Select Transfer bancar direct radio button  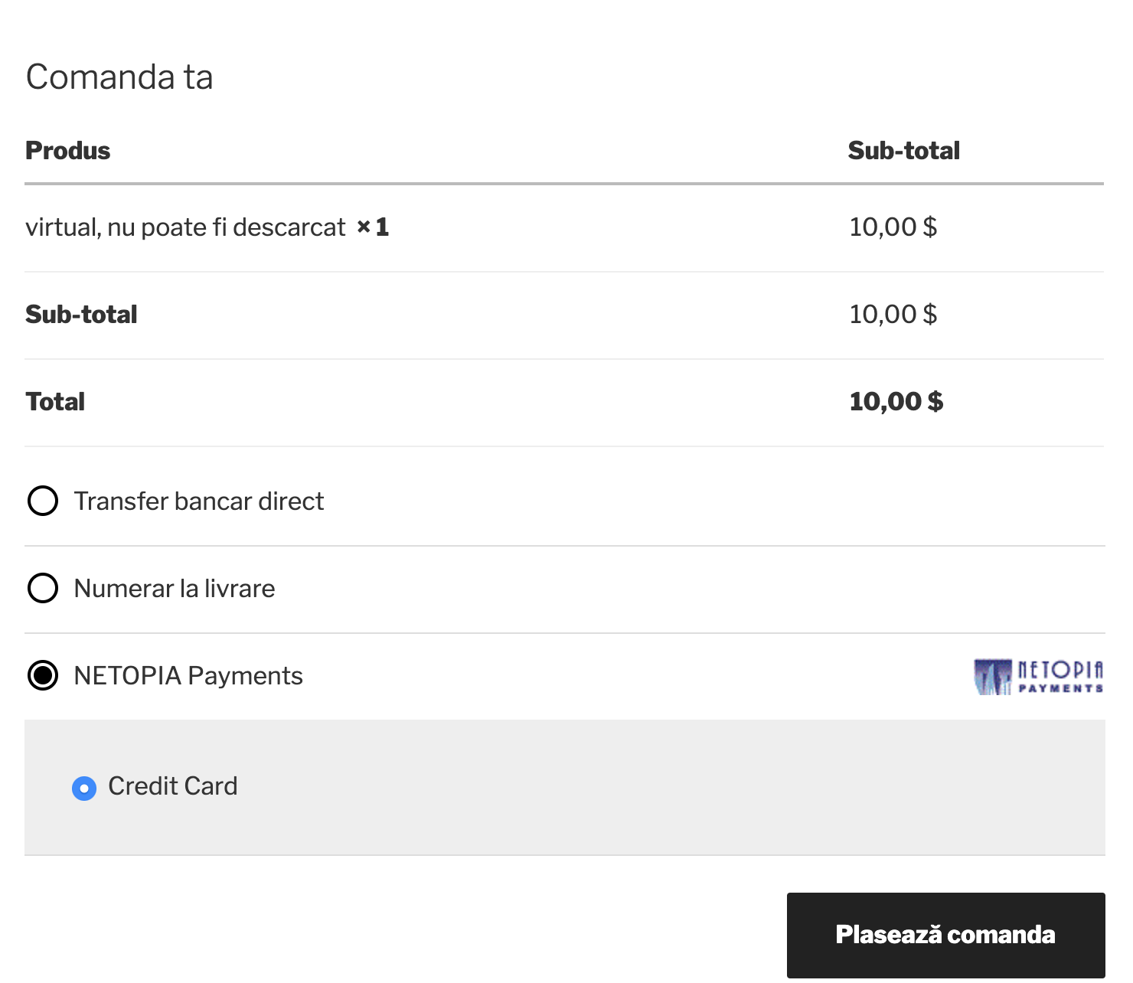pyautogui.click(x=43, y=501)
